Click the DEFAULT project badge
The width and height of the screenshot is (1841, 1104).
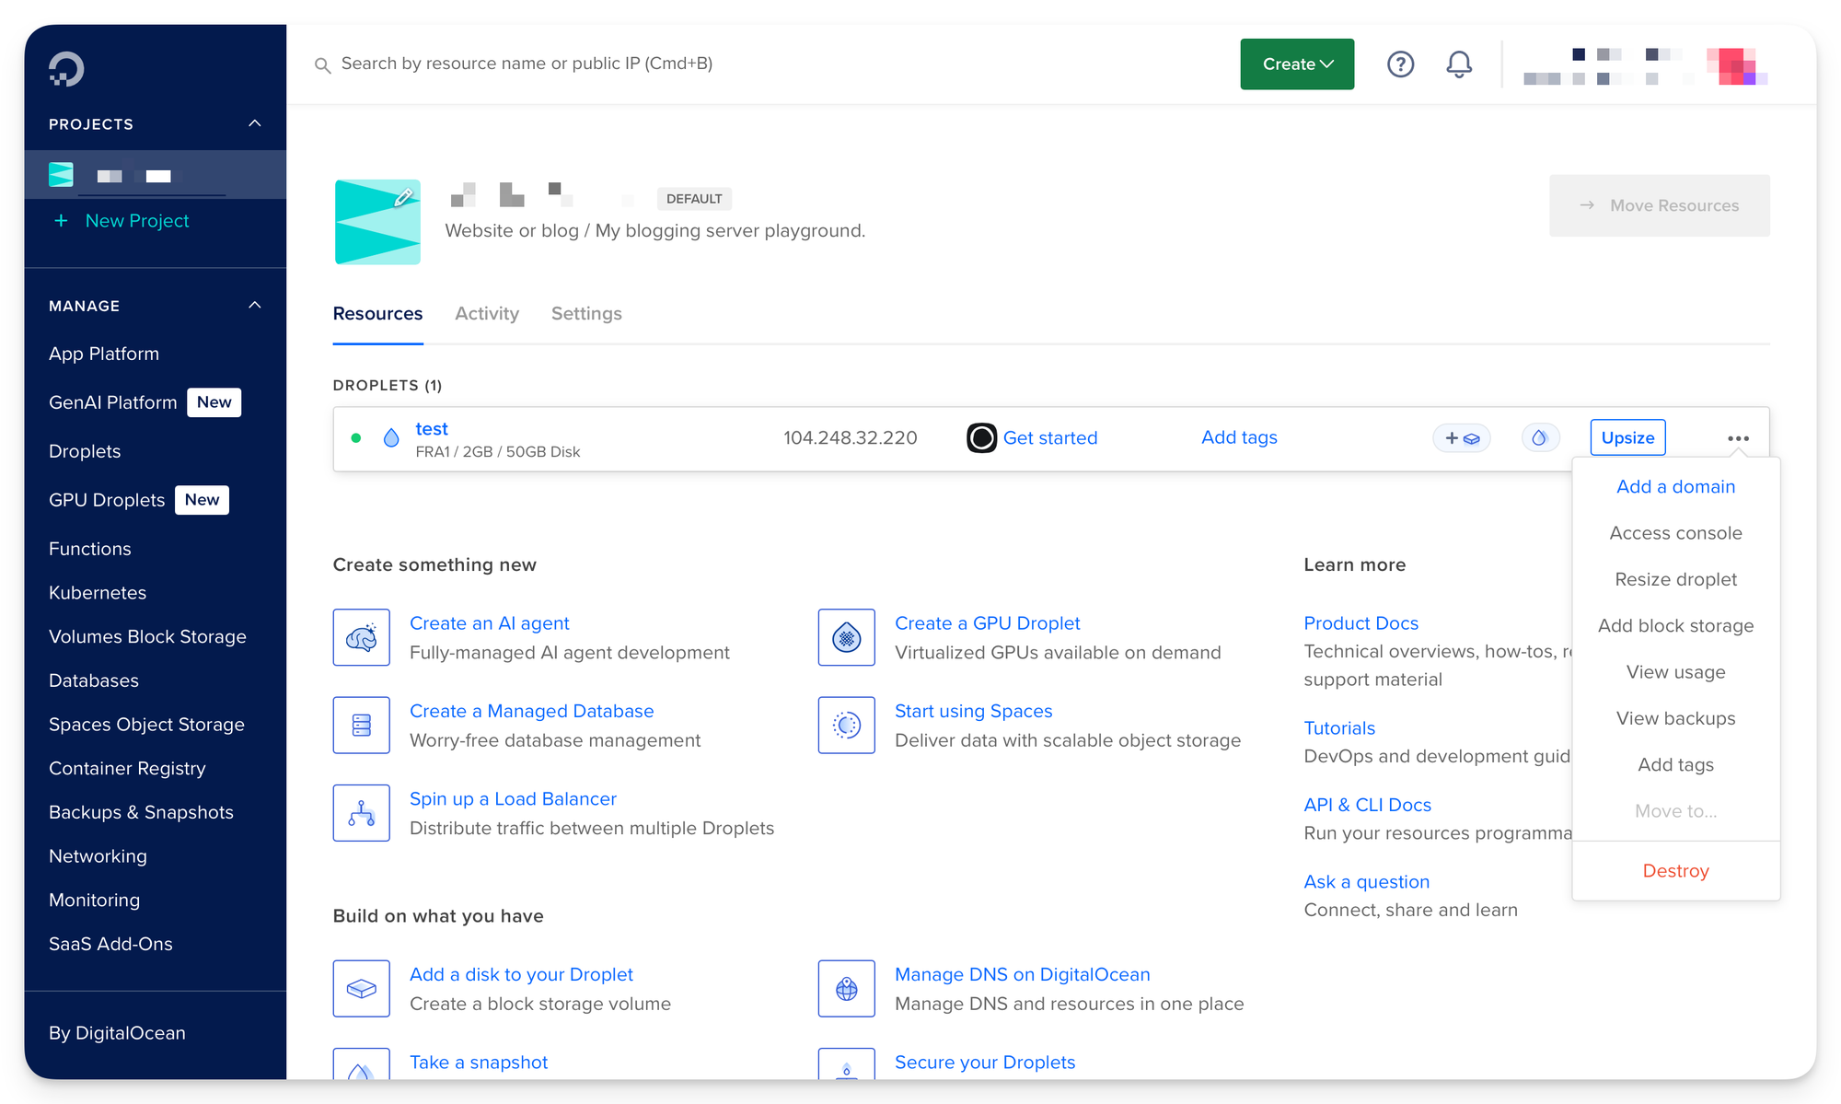point(694,199)
